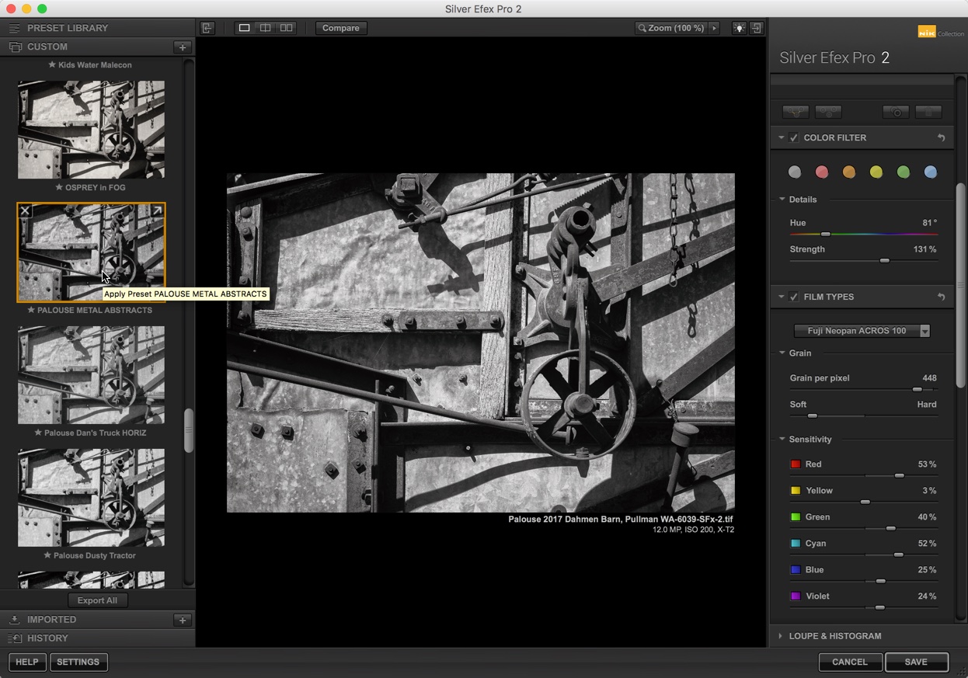Click the Preset Library list icon
This screenshot has height=678, width=968.
click(x=14, y=28)
